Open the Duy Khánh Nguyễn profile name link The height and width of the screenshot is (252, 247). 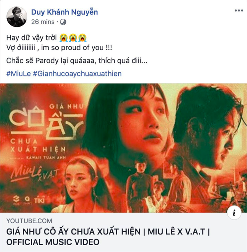[64, 12]
